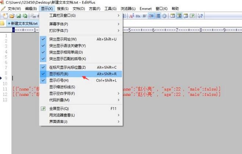Open the 浏览器(L) menu
The width and height of the screenshot is (242, 154).
coord(128,9)
